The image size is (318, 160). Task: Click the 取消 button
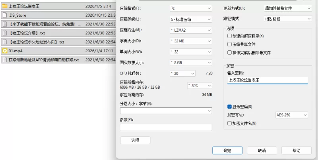point(262,150)
